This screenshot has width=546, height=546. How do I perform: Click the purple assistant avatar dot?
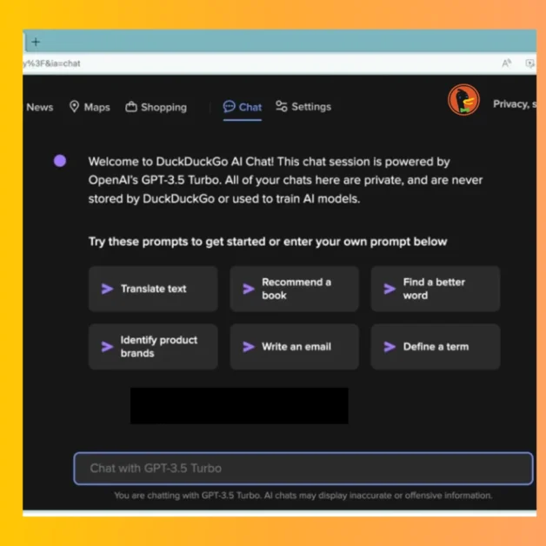60,161
